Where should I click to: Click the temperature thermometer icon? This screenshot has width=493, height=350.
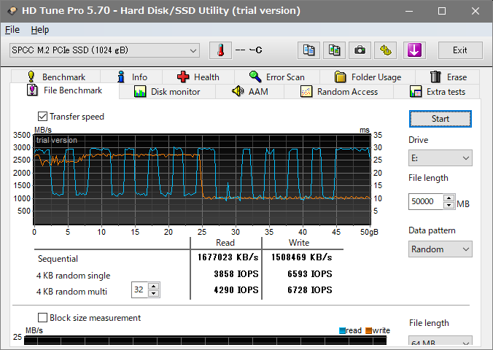(220, 50)
